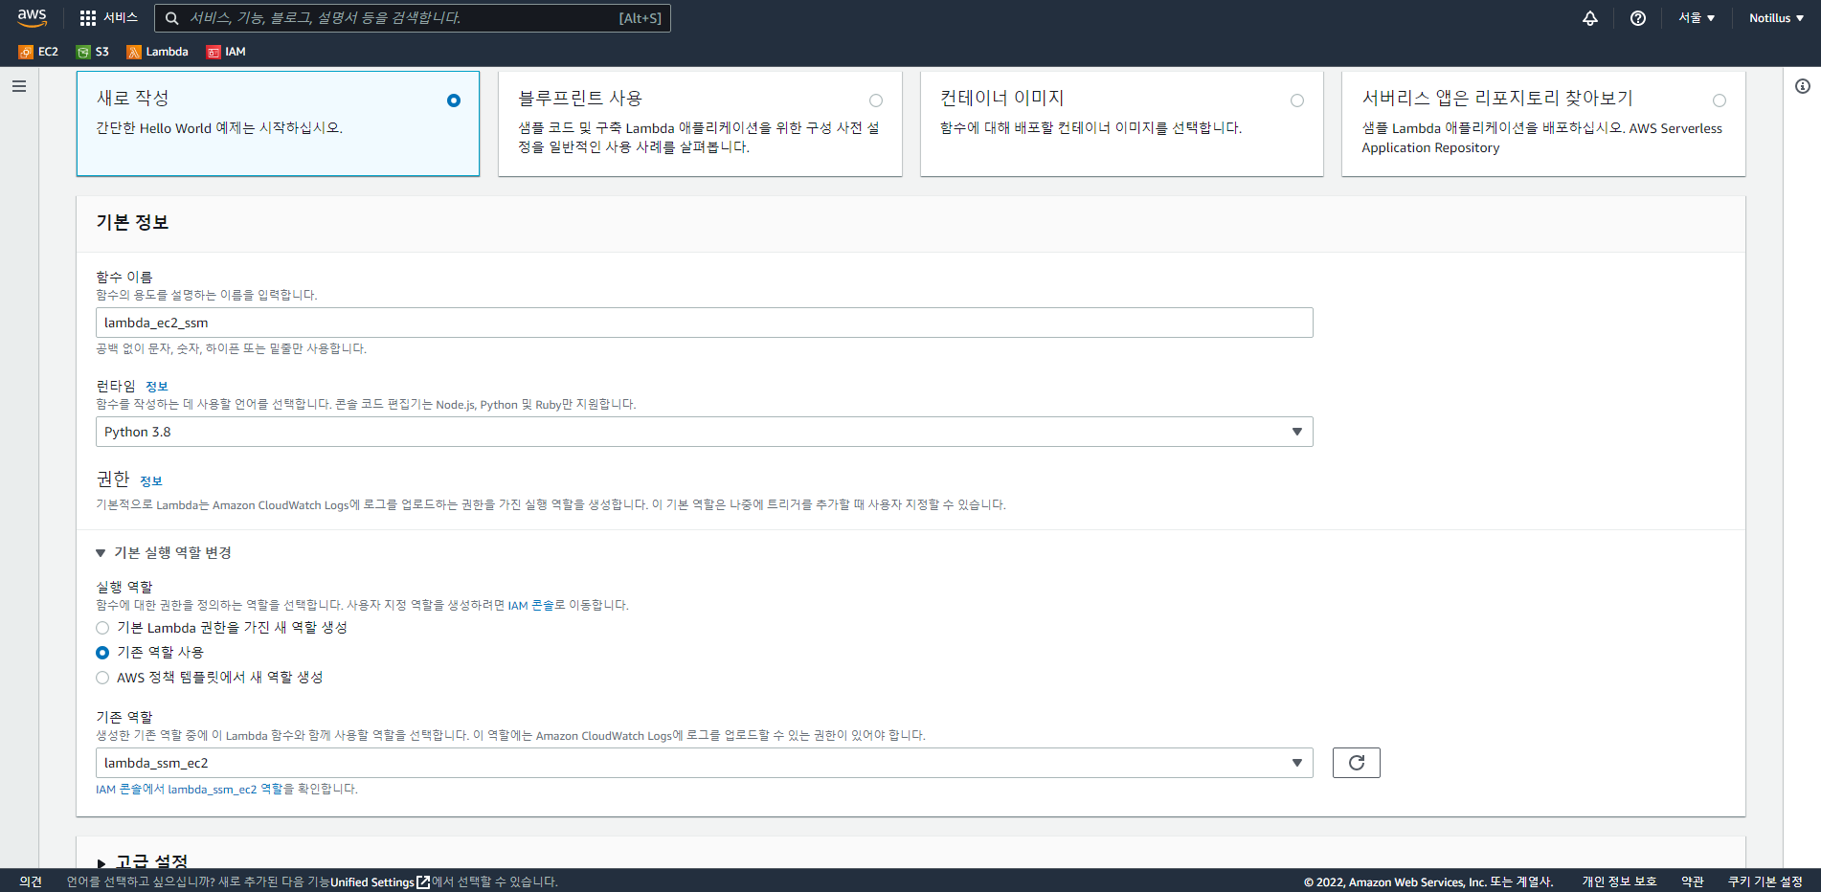Click the 실행 역할 label

pyautogui.click(x=124, y=587)
